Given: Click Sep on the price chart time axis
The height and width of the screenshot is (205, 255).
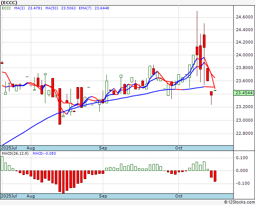Looking at the screenshot, I should click(103, 148).
